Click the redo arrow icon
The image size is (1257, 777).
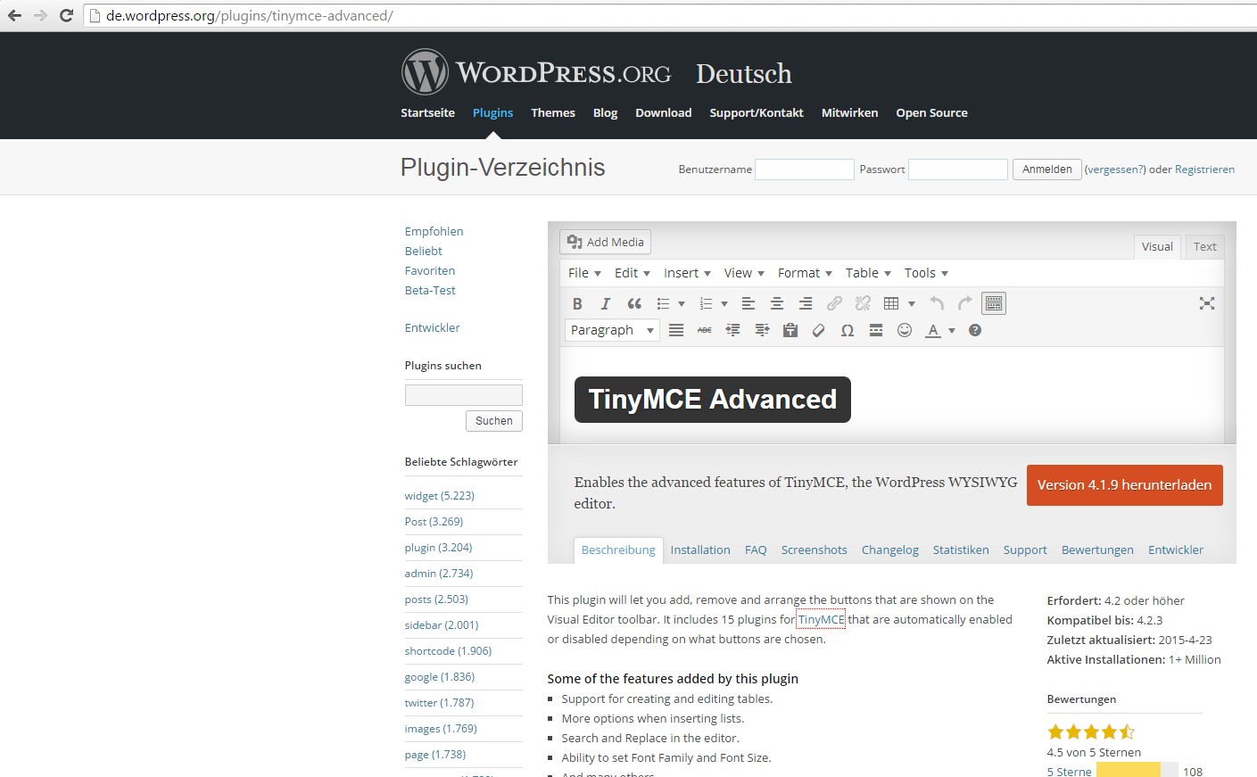tap(965, 303)
